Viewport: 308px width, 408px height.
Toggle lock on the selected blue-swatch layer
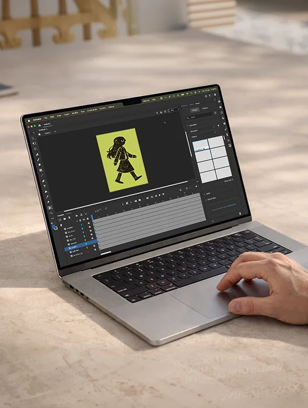coord(93,242)
